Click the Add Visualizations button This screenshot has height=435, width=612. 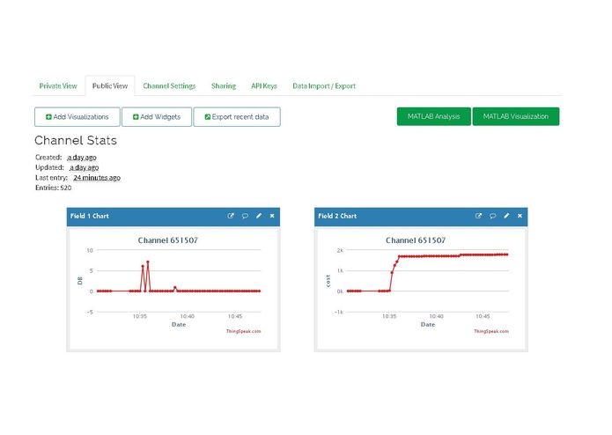click(77, 116)
